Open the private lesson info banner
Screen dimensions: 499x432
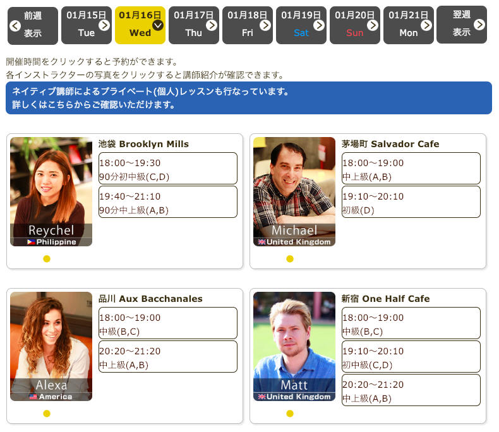pos(248,98)
